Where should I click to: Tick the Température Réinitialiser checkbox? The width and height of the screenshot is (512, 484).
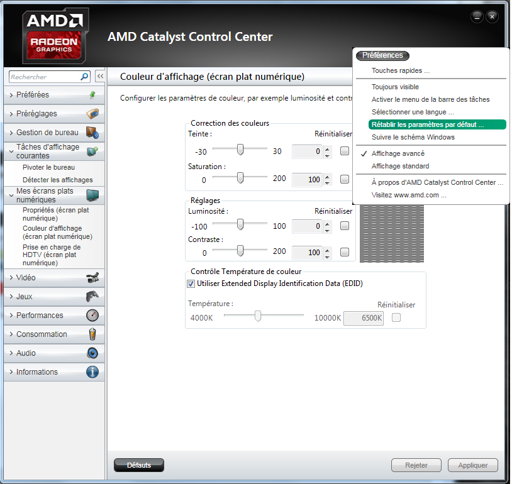coord(396,317)
